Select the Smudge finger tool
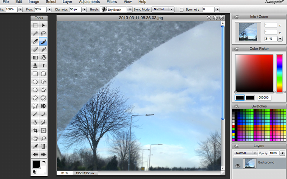The width and height of the screenshot is (287, 179). (43, 122)
